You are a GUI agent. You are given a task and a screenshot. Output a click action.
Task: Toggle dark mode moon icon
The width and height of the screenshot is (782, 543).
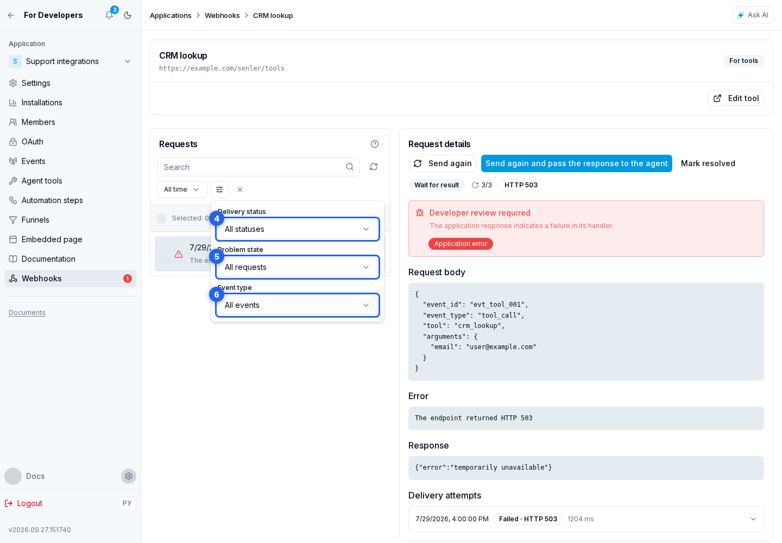[128, 15]
